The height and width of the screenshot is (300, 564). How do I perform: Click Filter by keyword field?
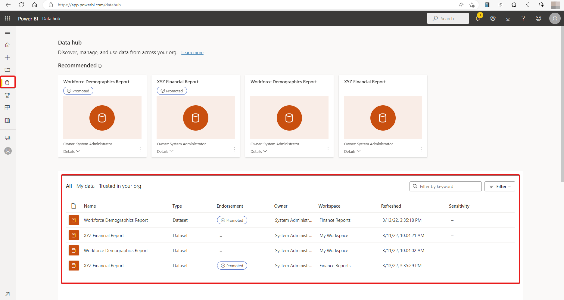pos(445,186)
